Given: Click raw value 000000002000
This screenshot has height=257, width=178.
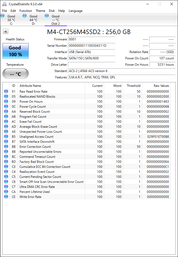Looking at the screenshot, I should point(158,96).
